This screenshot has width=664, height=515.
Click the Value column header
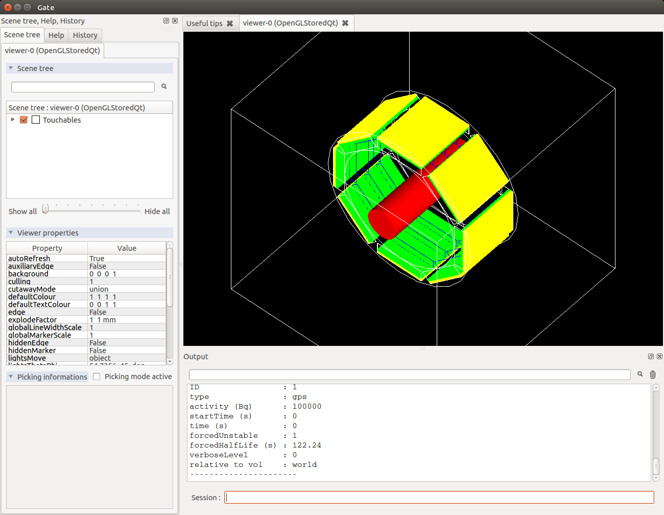click(127, 248)
